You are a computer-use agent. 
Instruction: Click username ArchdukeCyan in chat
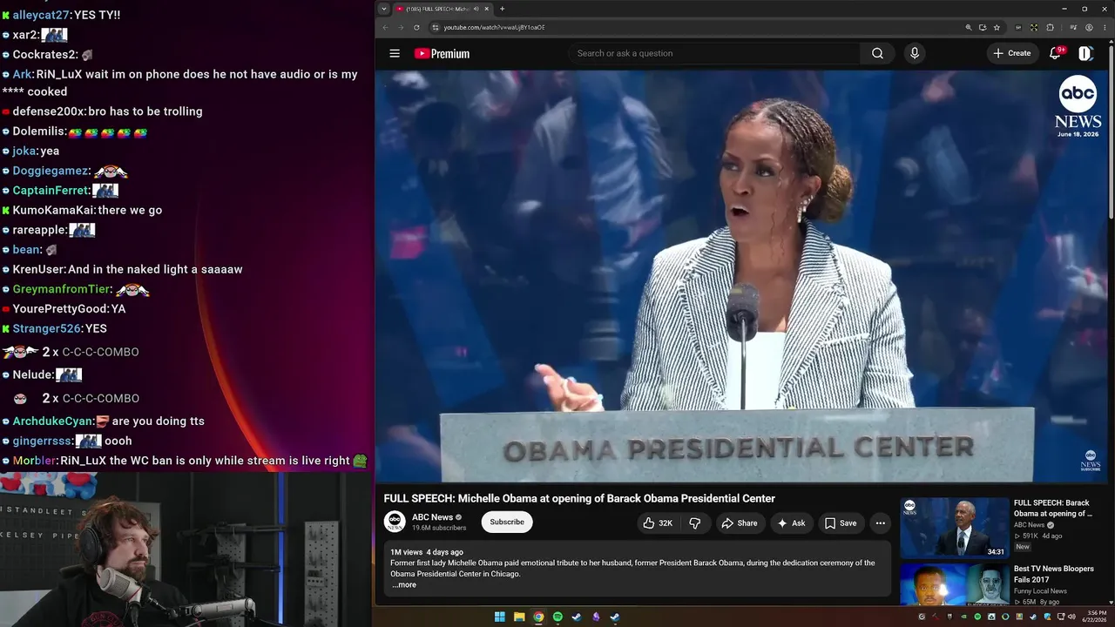point(51,421)
